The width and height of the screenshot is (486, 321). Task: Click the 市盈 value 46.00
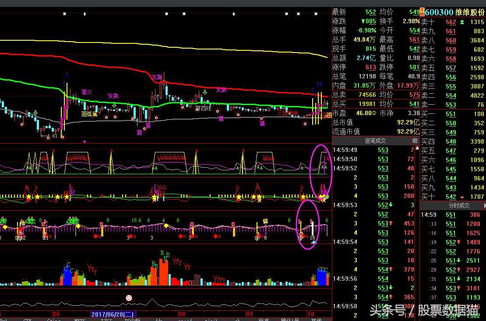click(x=363, y=113)
